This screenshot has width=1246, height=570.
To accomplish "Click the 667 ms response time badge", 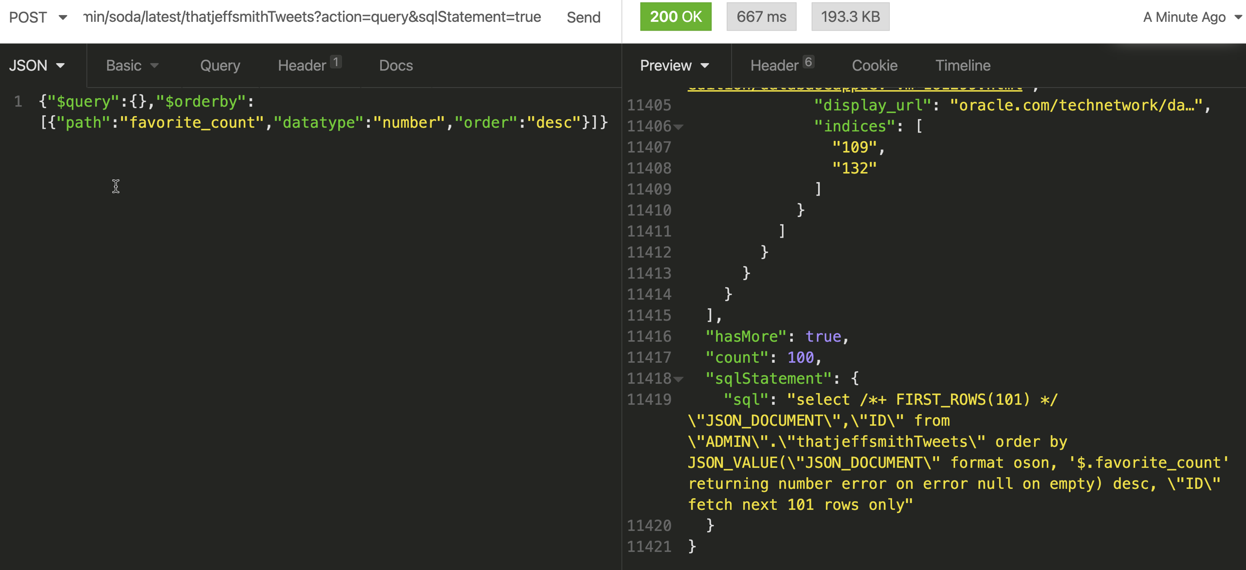I will (761, 17).
